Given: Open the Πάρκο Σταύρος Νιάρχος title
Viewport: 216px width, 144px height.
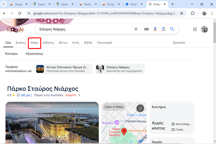Looking at the screenshot, I should [43, 89].
